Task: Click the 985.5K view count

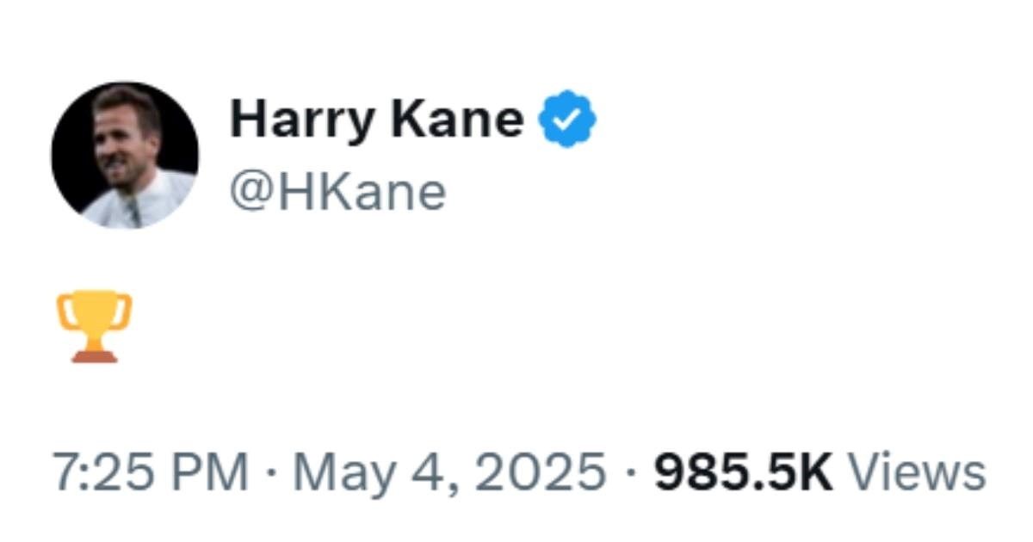Action: pyautogui.click(x=743, y=473)
